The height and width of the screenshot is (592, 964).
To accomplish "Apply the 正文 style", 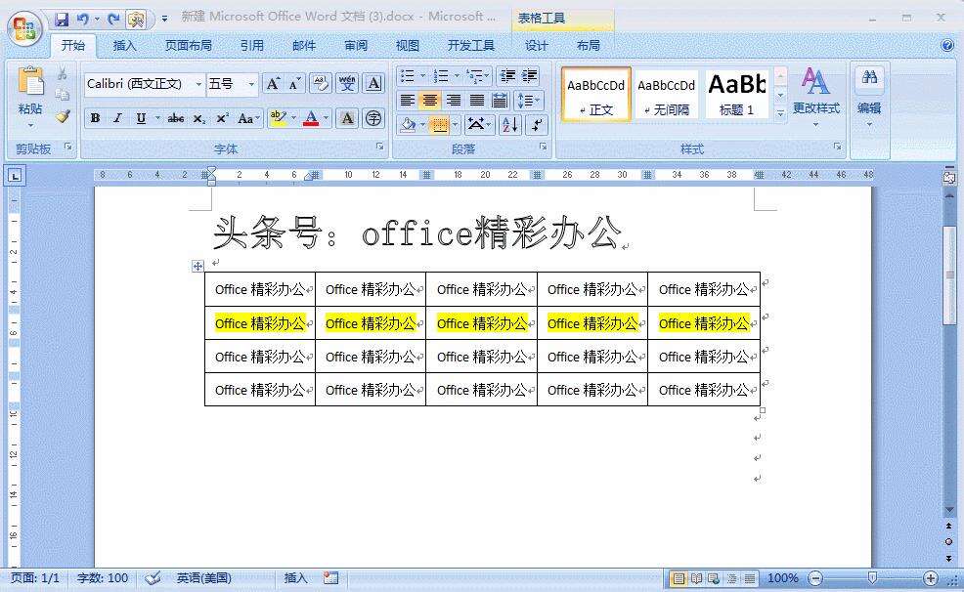I will point(595,95).
